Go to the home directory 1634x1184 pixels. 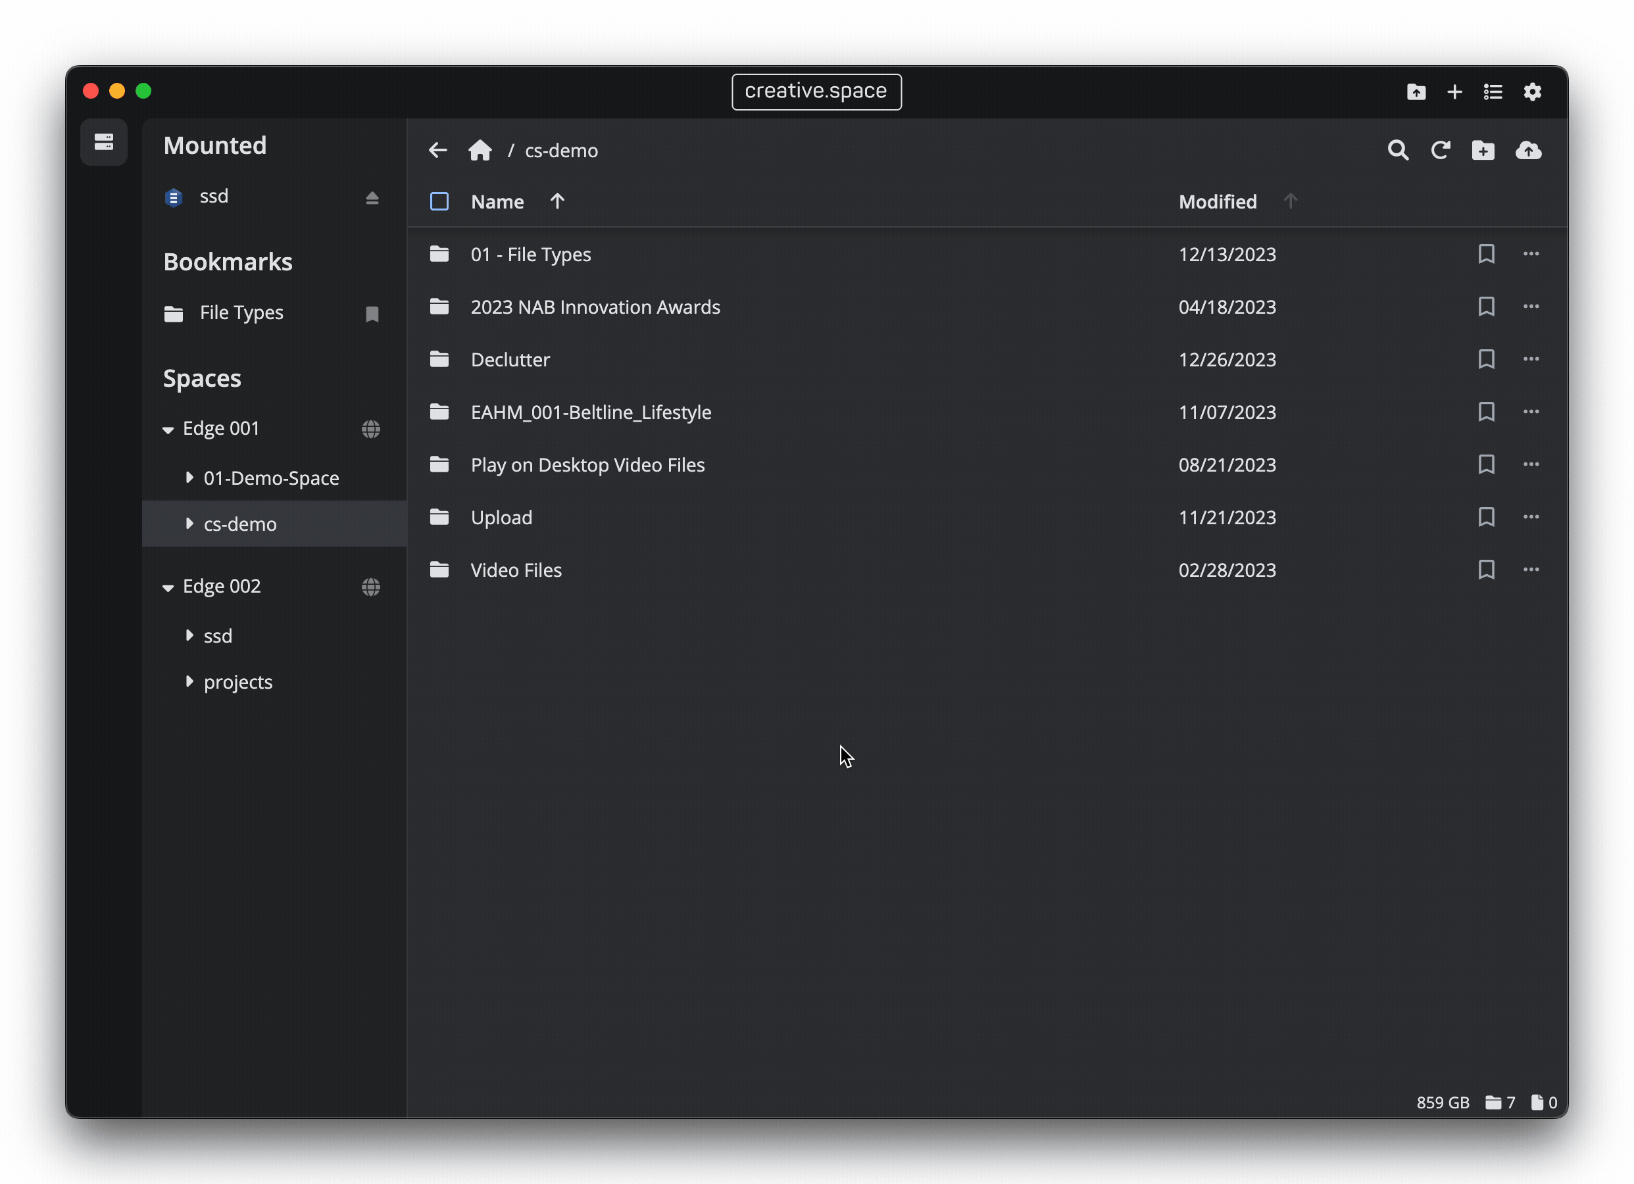click(480, 150)
